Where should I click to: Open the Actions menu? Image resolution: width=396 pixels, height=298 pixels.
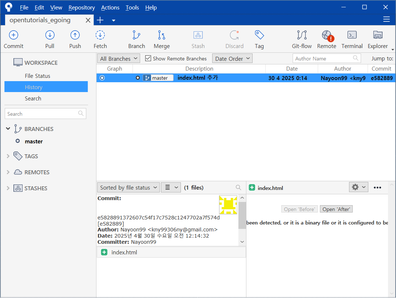click(110, 8)
